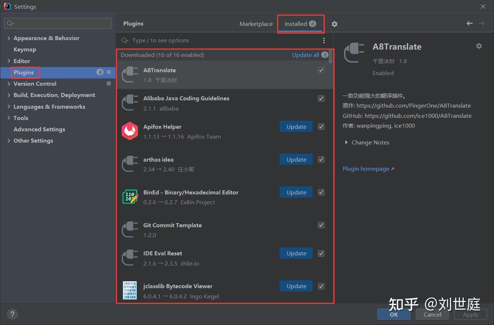This screenshot has width=494, height=325.
Task: Click the Update all link
Action: [x=306, y=55]
